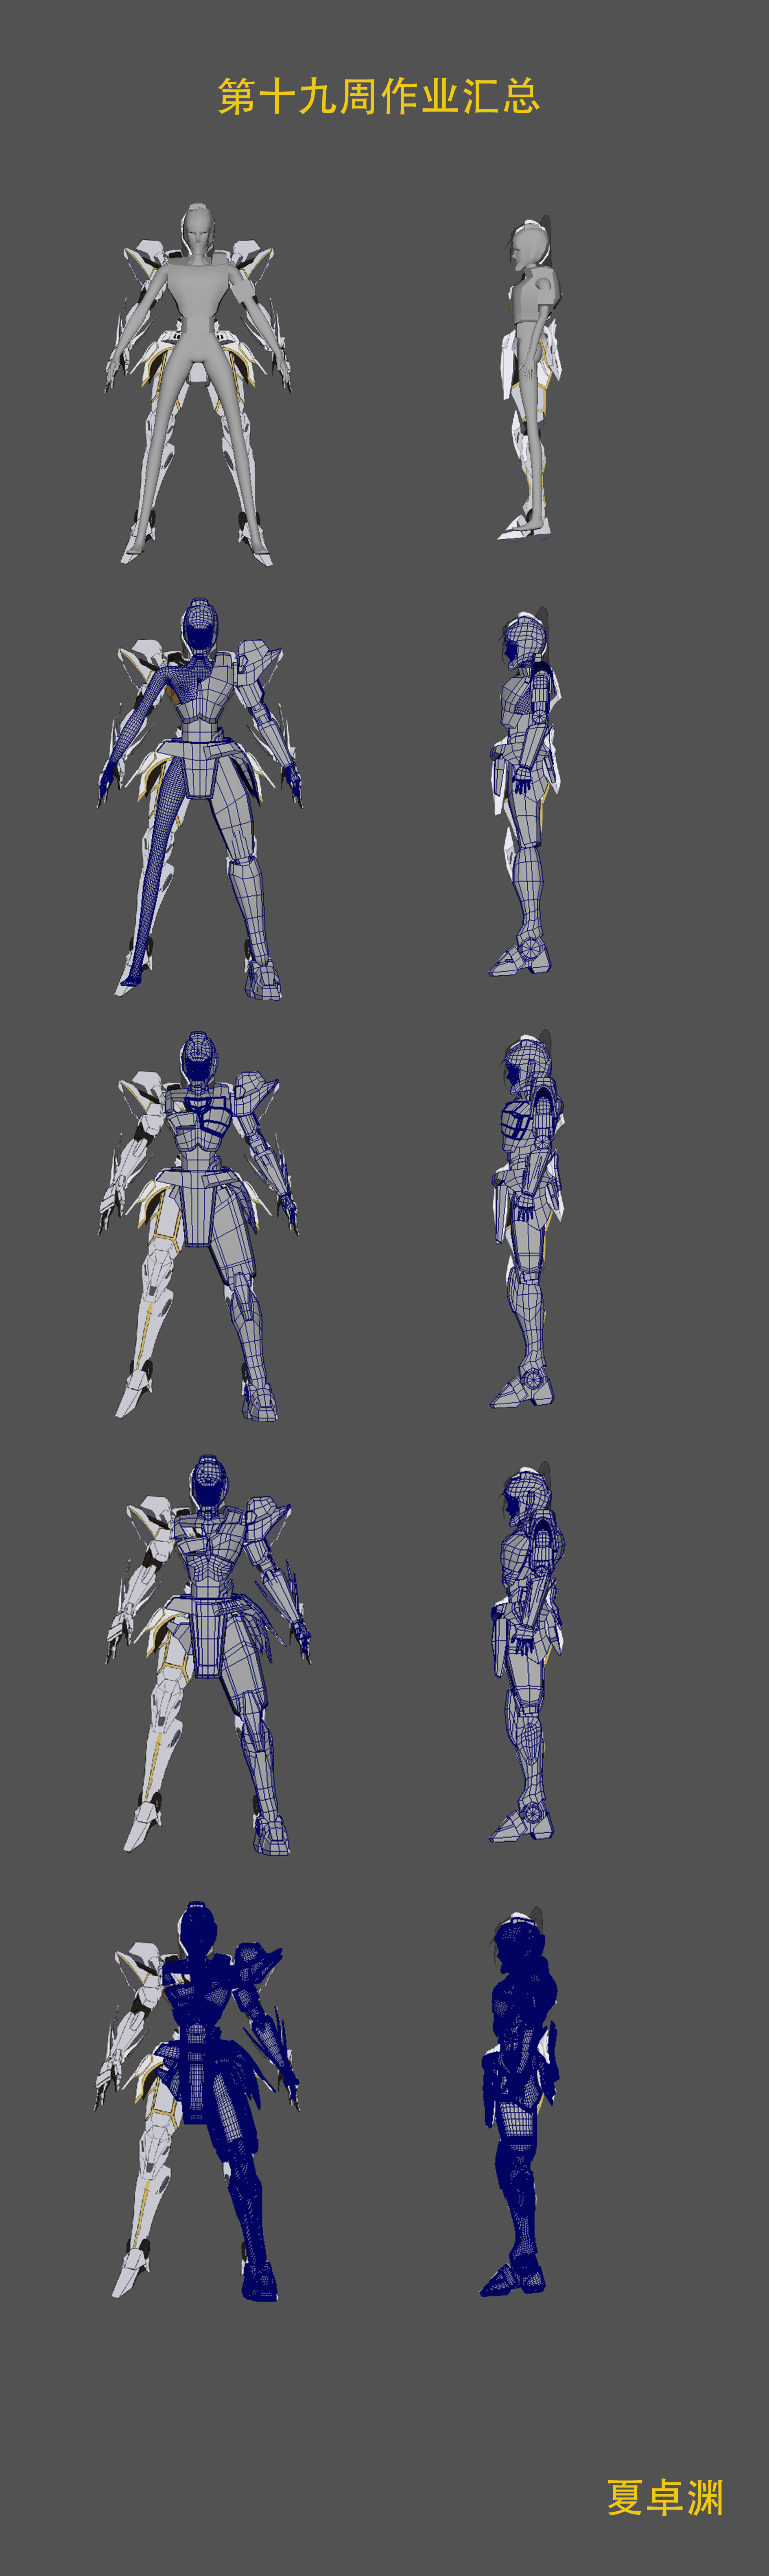The image size is (769, 2576).
Task: Click the author name 夏卓渊
Action: click(665, 2496)
